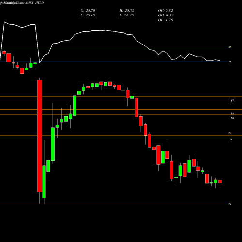The height and width of the screenshot is (242, 242).
Task: Click the 17 level label at right
Action: [232, 101]
